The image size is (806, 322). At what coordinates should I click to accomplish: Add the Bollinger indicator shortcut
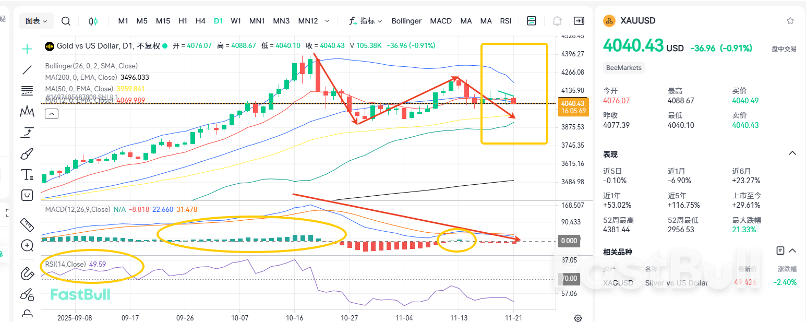[x=406, y=21]
